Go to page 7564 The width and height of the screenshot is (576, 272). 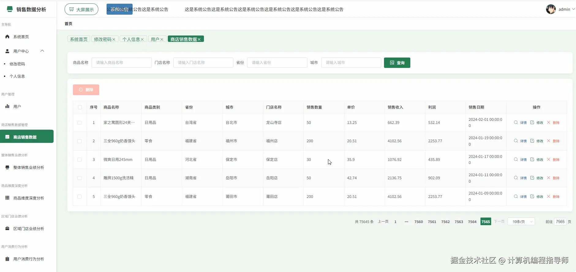point(472,222)
